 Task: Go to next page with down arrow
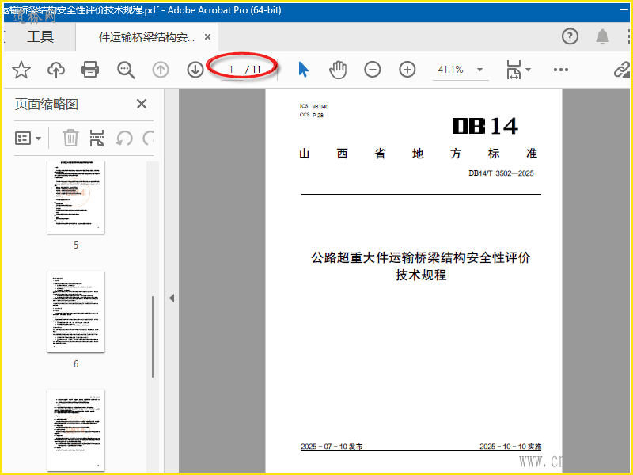tap(195, 70)
